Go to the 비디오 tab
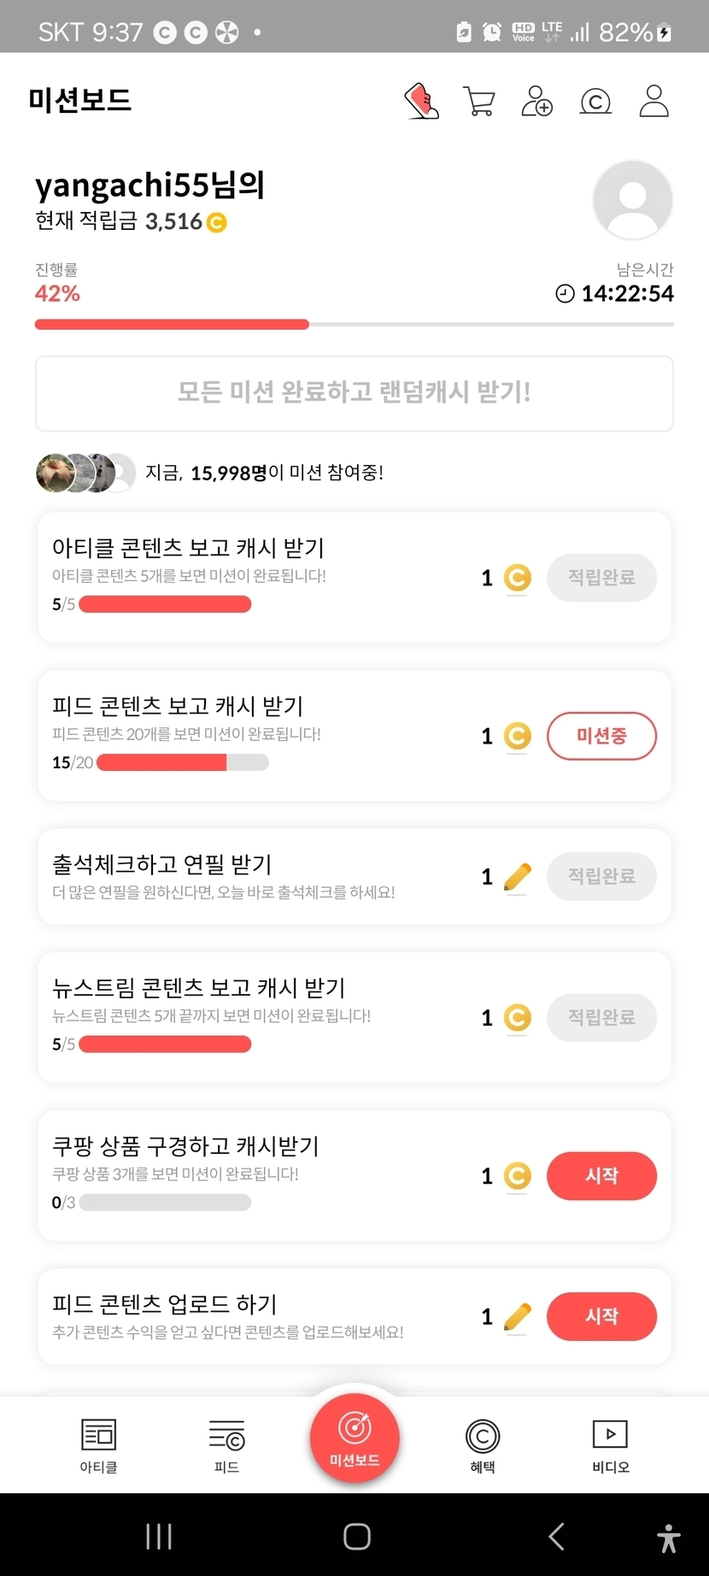Viewport: 709px width, 1576px height. pos(611,1445)
